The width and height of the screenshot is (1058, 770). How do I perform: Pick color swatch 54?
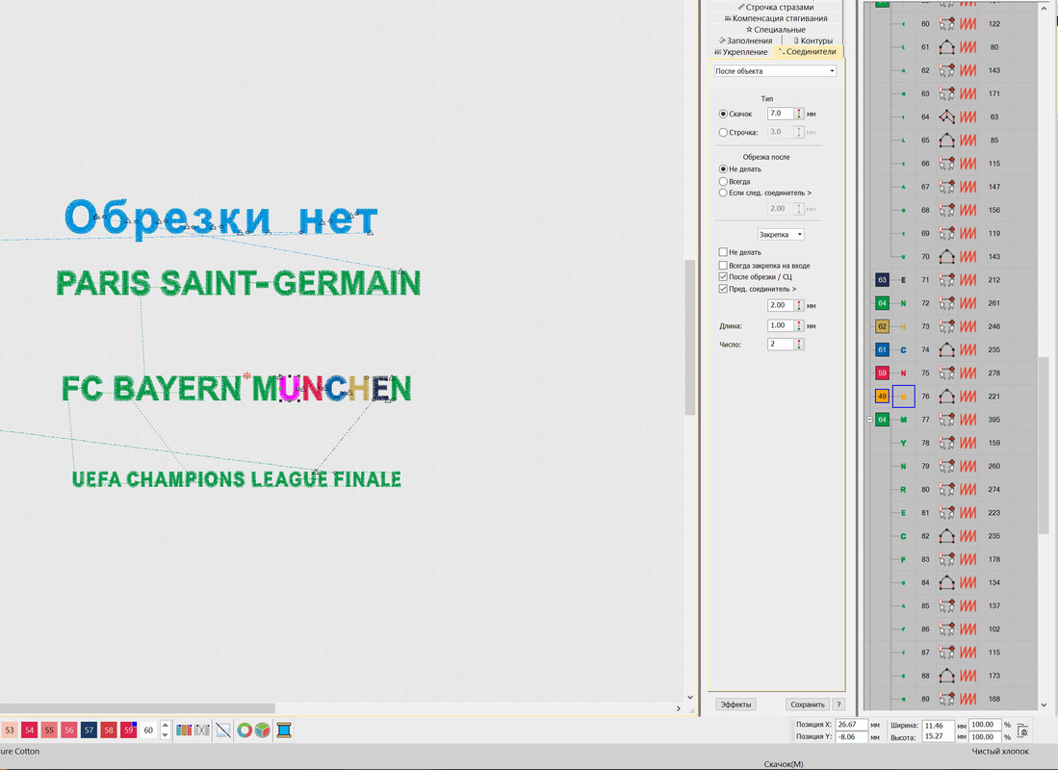pyautogui.click(x=29, y=731)
